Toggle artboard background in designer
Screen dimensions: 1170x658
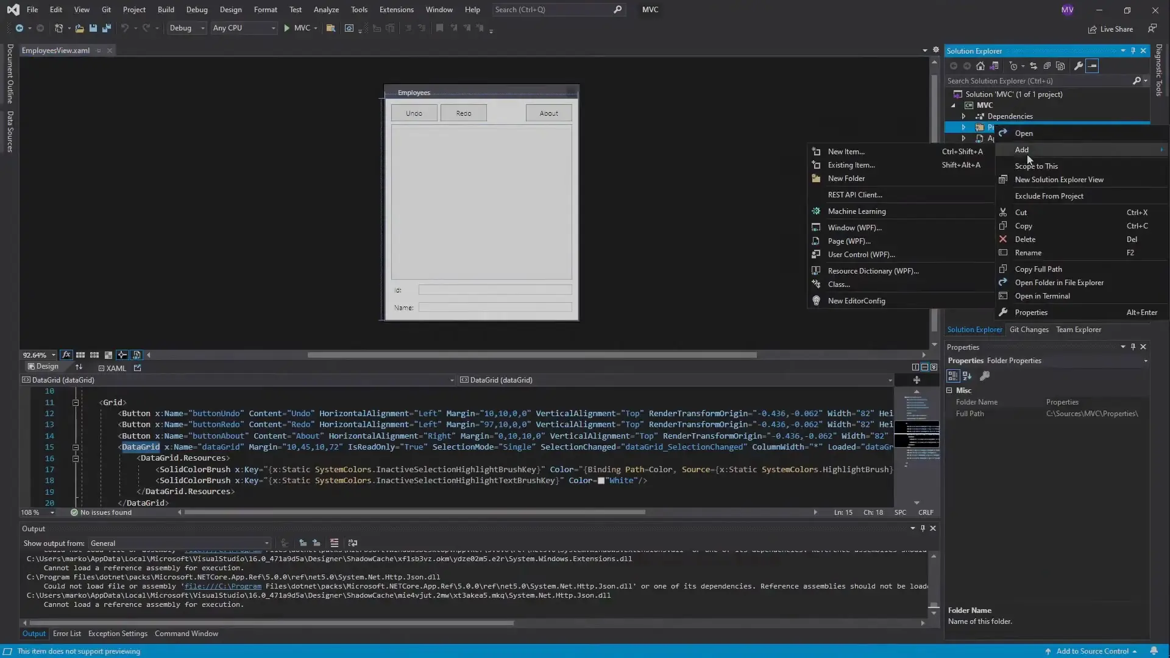point(108,355)
